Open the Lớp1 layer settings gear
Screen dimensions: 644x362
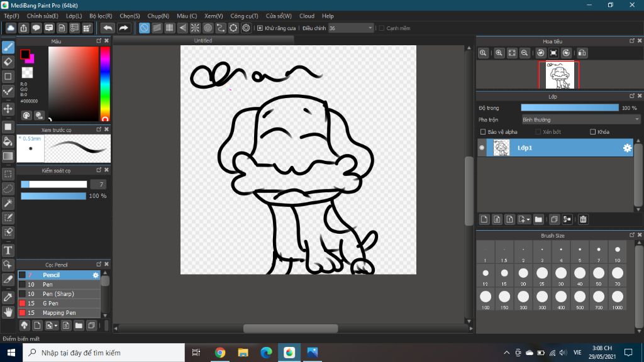pos(627,148)
